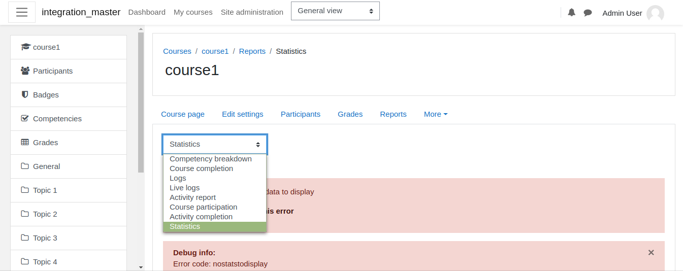The height and width of the screenshot is (271, 683).
Task: Click the Competencies checkmark icon in sidebar
Action: pos(25,118)
